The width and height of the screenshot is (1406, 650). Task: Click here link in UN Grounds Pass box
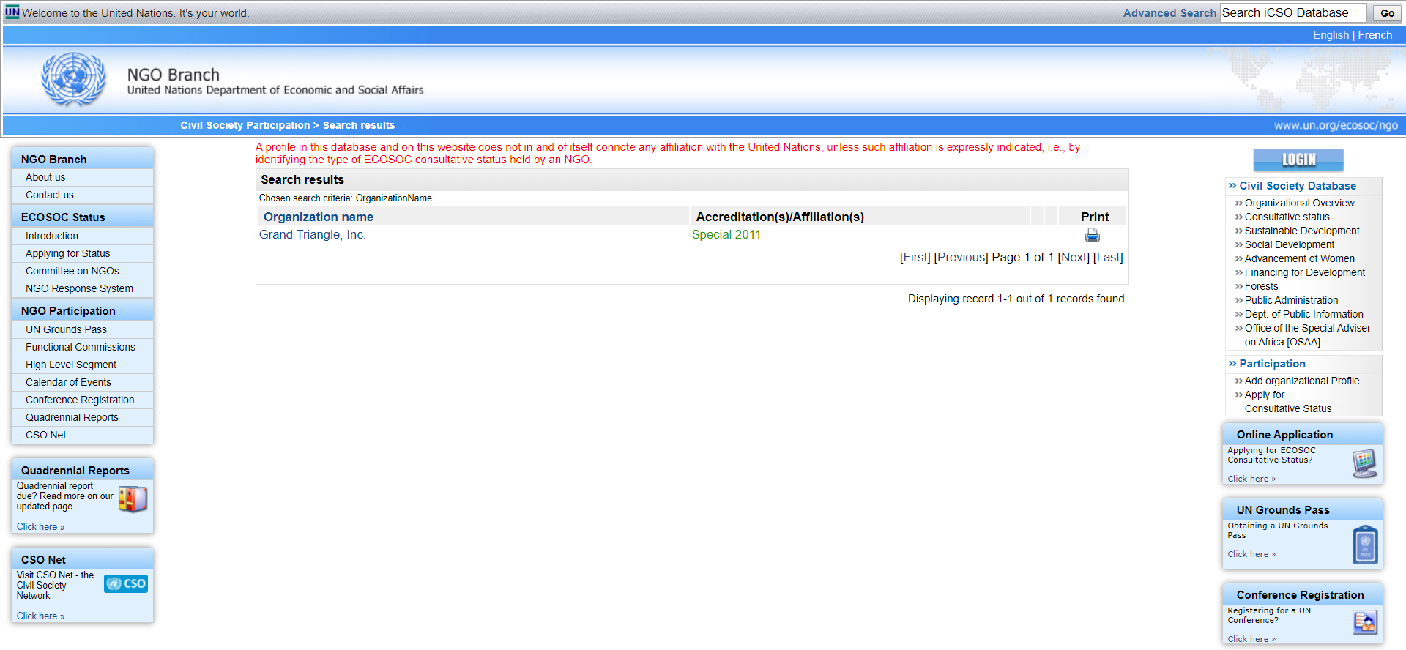1251,554
